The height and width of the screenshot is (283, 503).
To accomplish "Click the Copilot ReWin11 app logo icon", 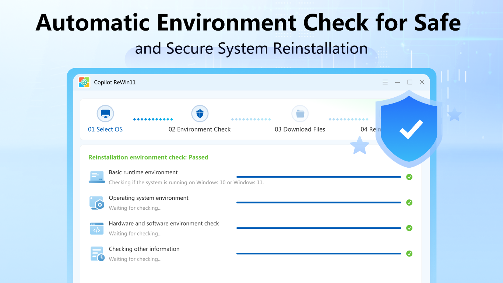I will pos(84,82).
